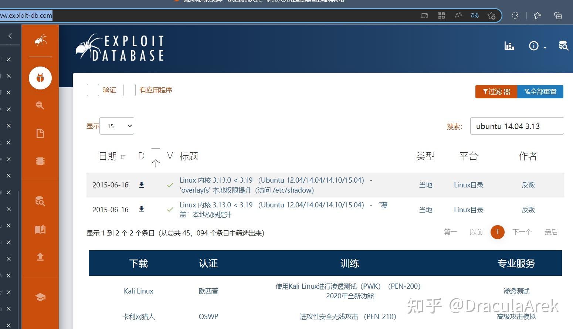This screenshot has width=573, height=329.
Task: Expand the info icon dropdown in header
Action: tap(538, 46)
